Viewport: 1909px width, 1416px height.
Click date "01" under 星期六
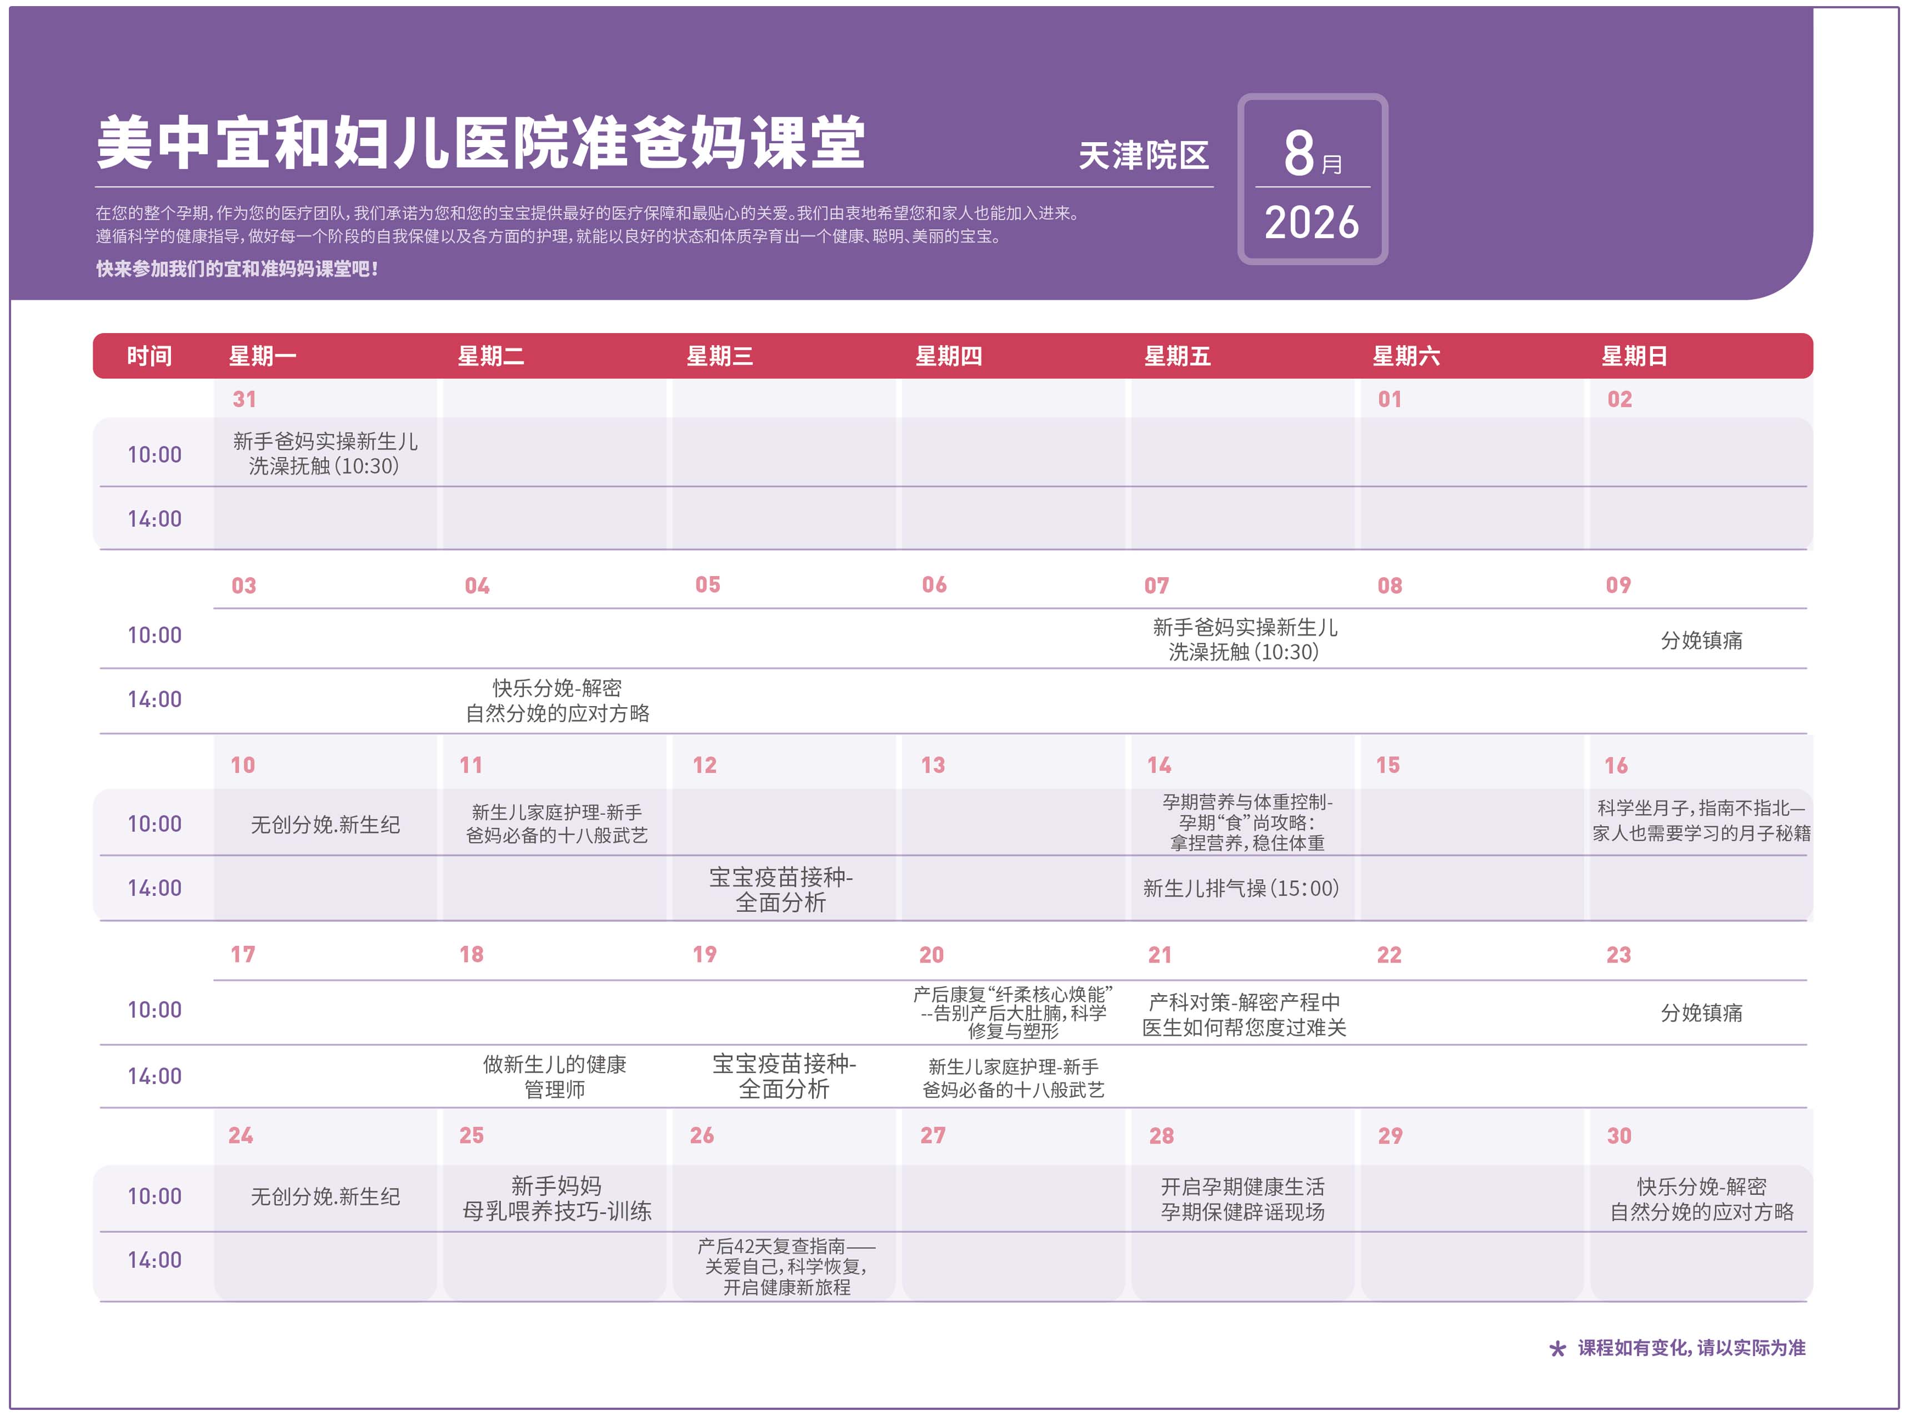tap(1389, 400)
